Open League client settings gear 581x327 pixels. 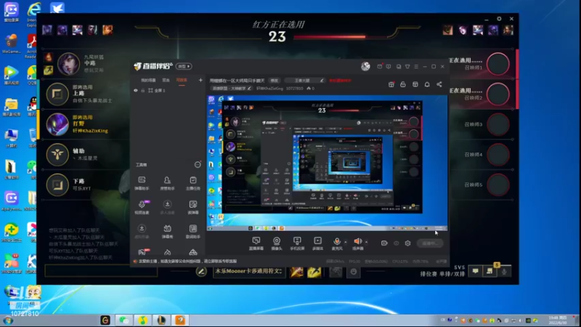499,19
